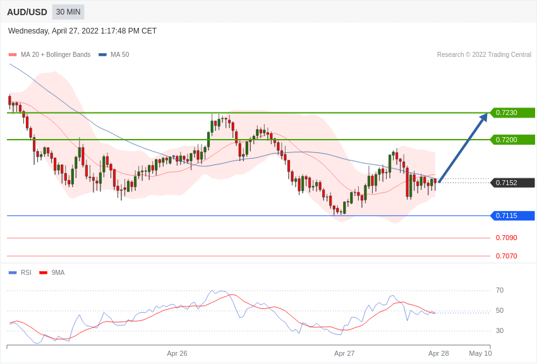The width and height of the screenshot is (537, 364).
Task: Click the RSI 70 level label
Action: 500,291
